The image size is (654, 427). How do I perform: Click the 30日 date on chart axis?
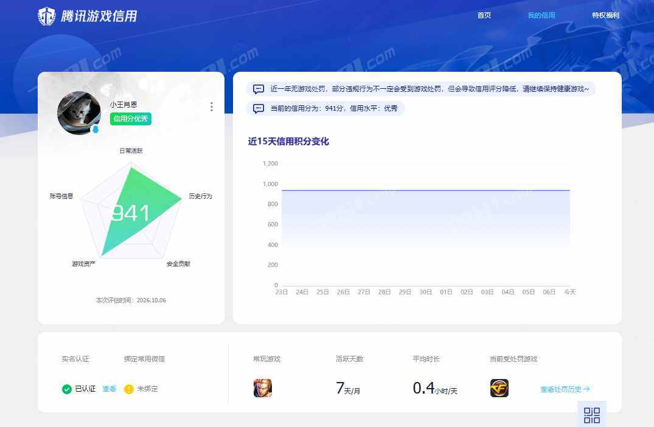point(425,292)
